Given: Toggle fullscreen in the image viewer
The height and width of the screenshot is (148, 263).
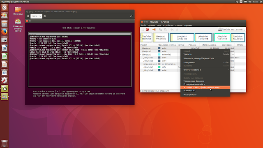Looking at the screenshot, I should [131, 16].
